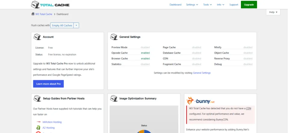Open the flush caches dropdown arrow
288x133 pixels.
tap(76, 26)
